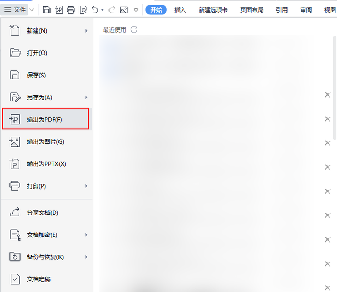Viewport: 337px width, 292px height.
Task: Open the undo history dropdown arrow
Action: point(102,10)
